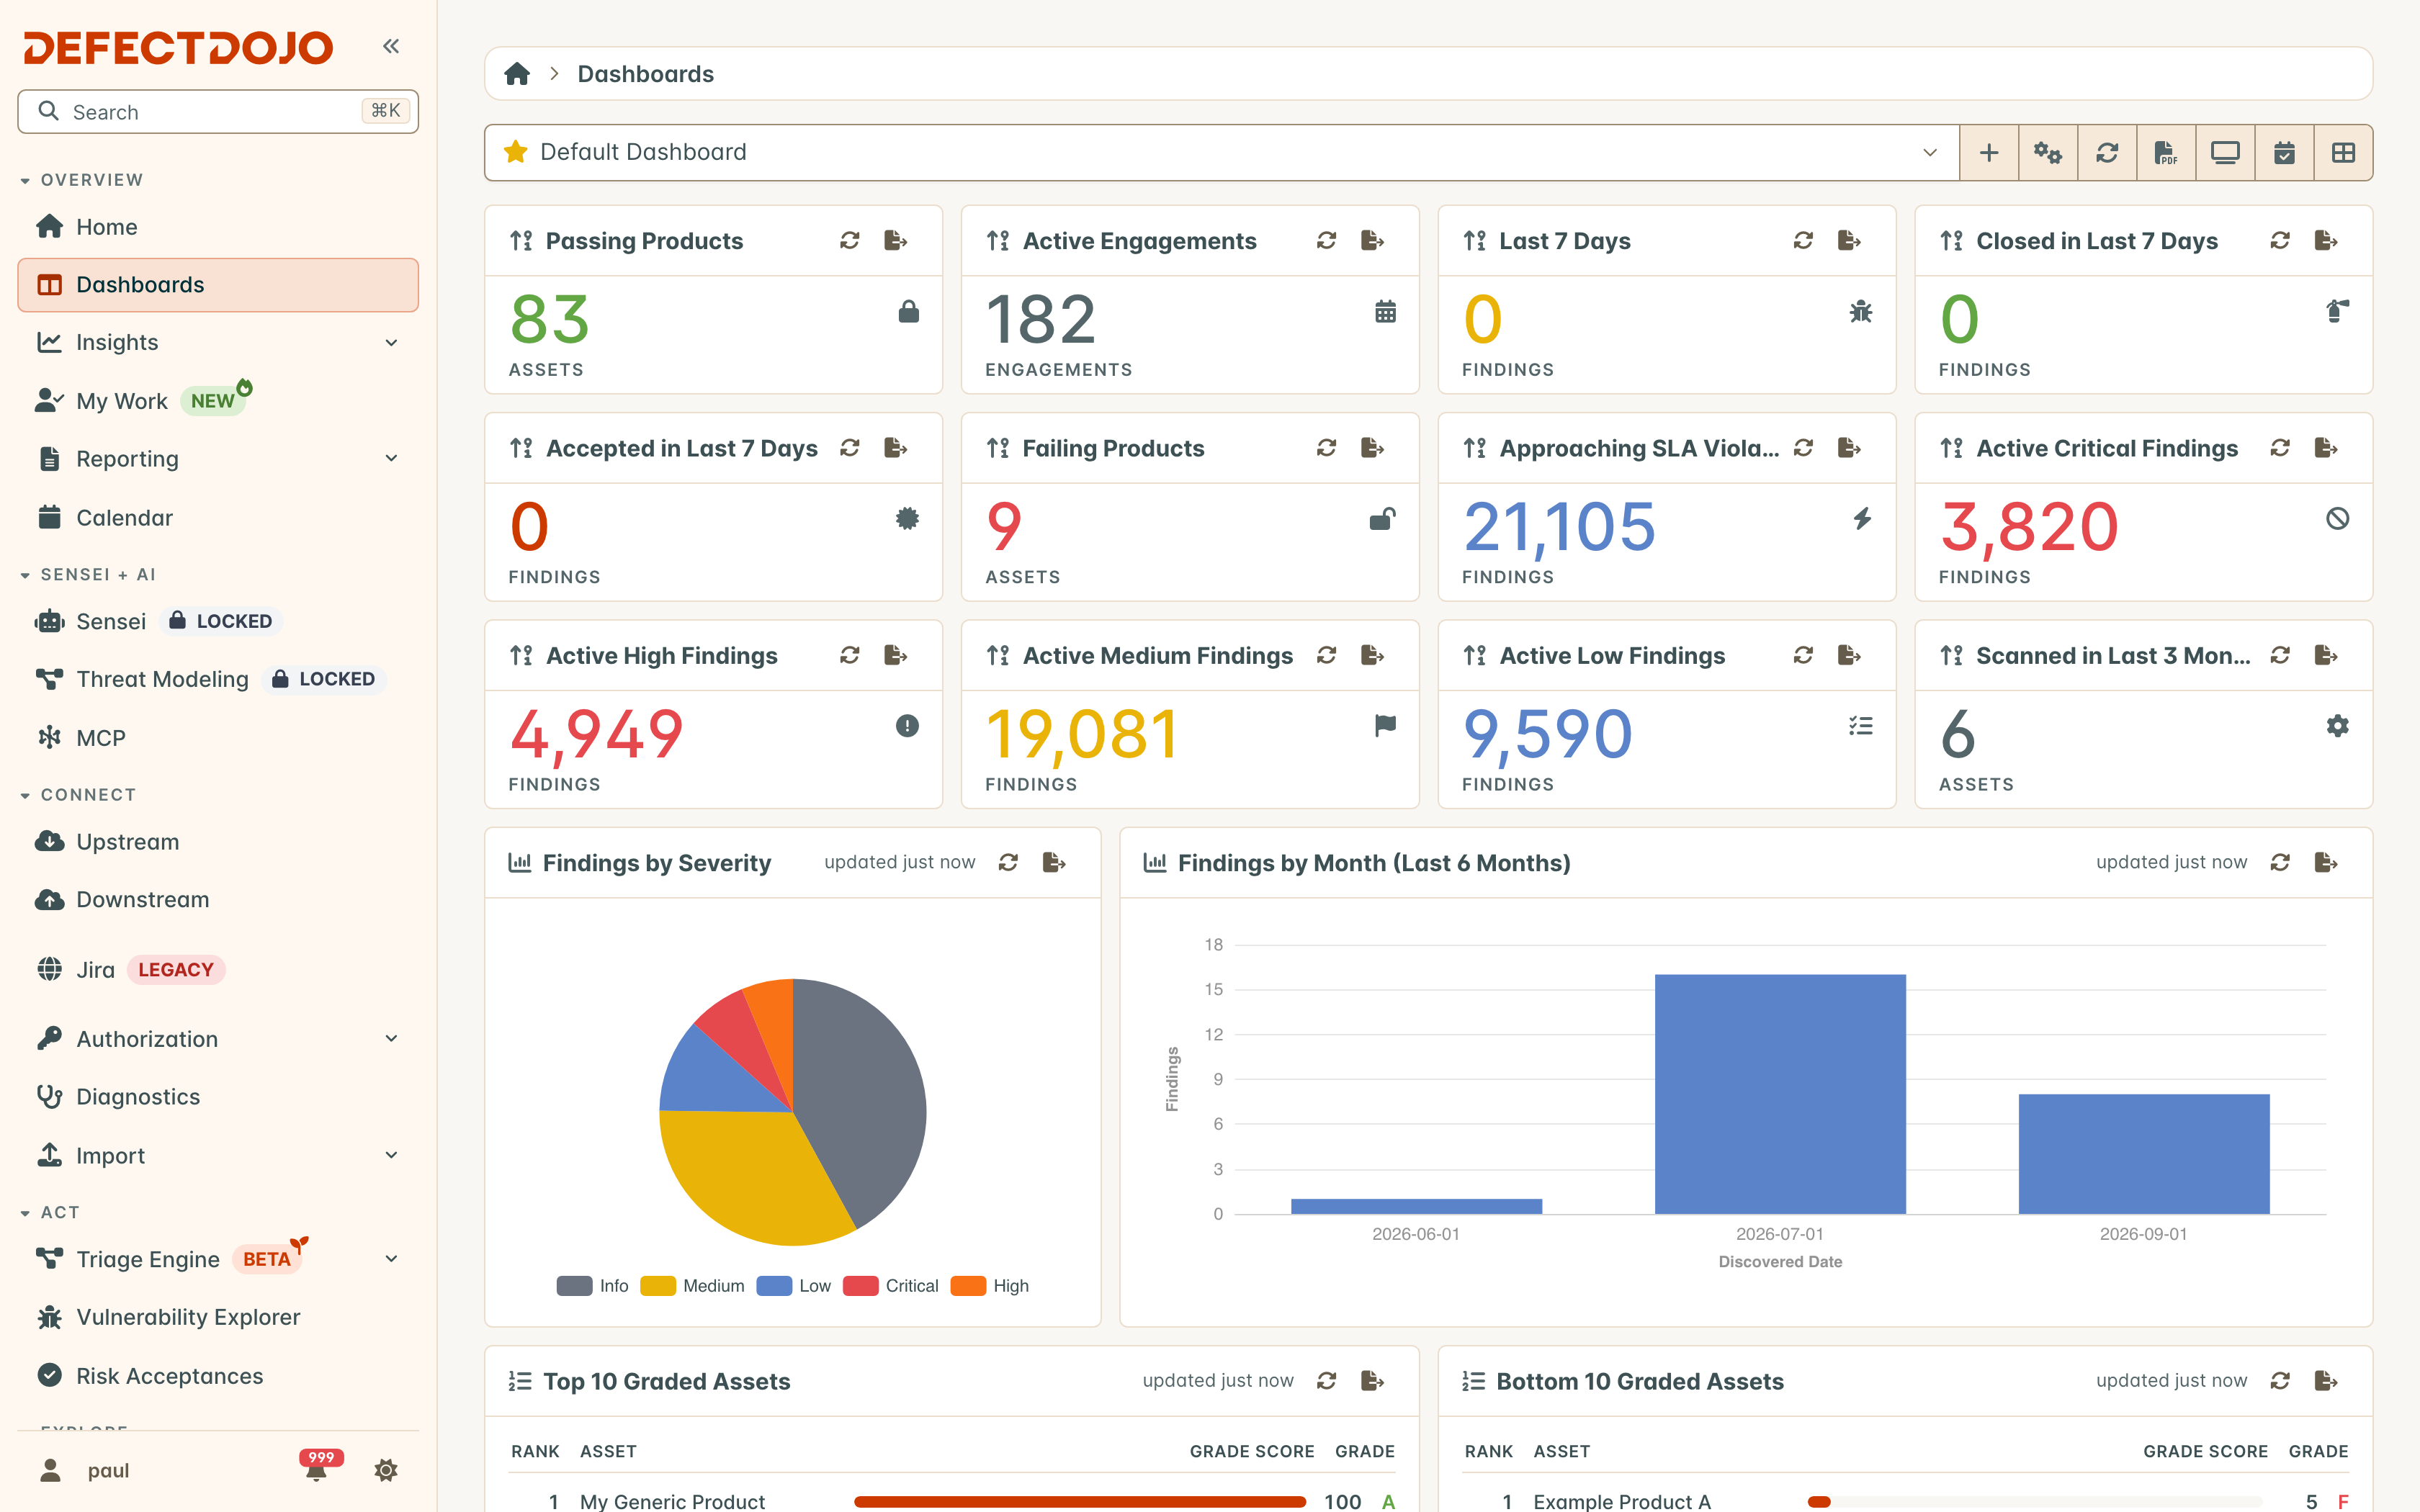Viewport: 2420px width, 1512px height.
Task: Click into the Search field
Action: [218, 112]
